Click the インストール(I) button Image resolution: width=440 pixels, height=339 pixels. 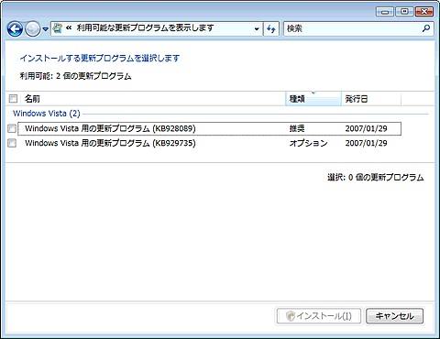click(x=319, y=316)
